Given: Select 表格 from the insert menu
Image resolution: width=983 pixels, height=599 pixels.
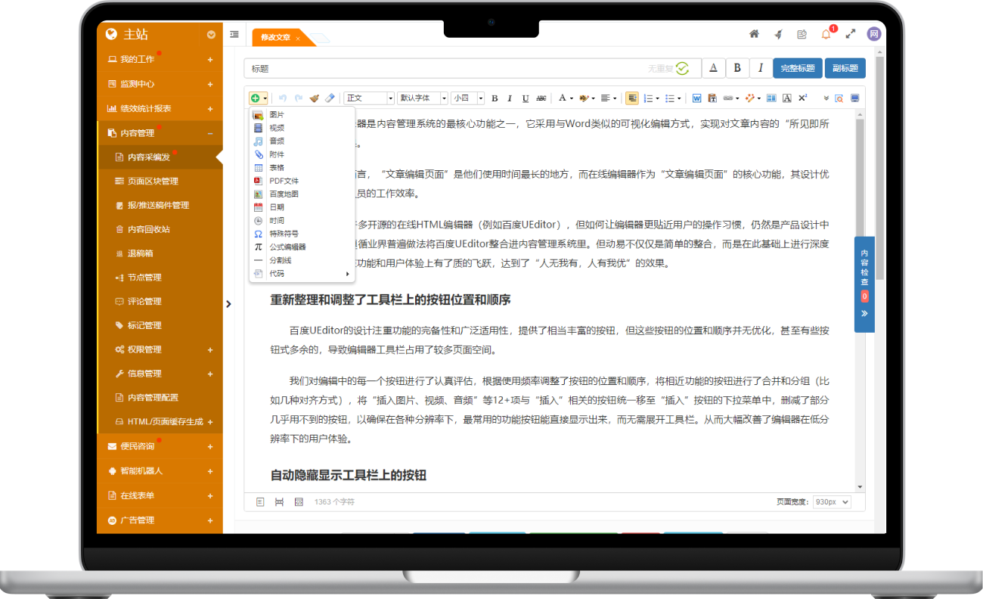Looking at the screenshot, I should 277,167.
